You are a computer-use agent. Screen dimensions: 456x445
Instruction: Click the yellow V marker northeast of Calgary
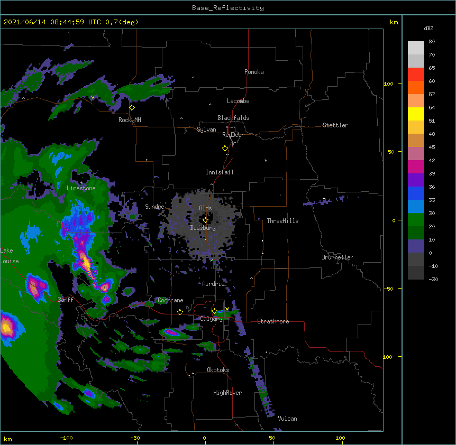pos(227,309)
